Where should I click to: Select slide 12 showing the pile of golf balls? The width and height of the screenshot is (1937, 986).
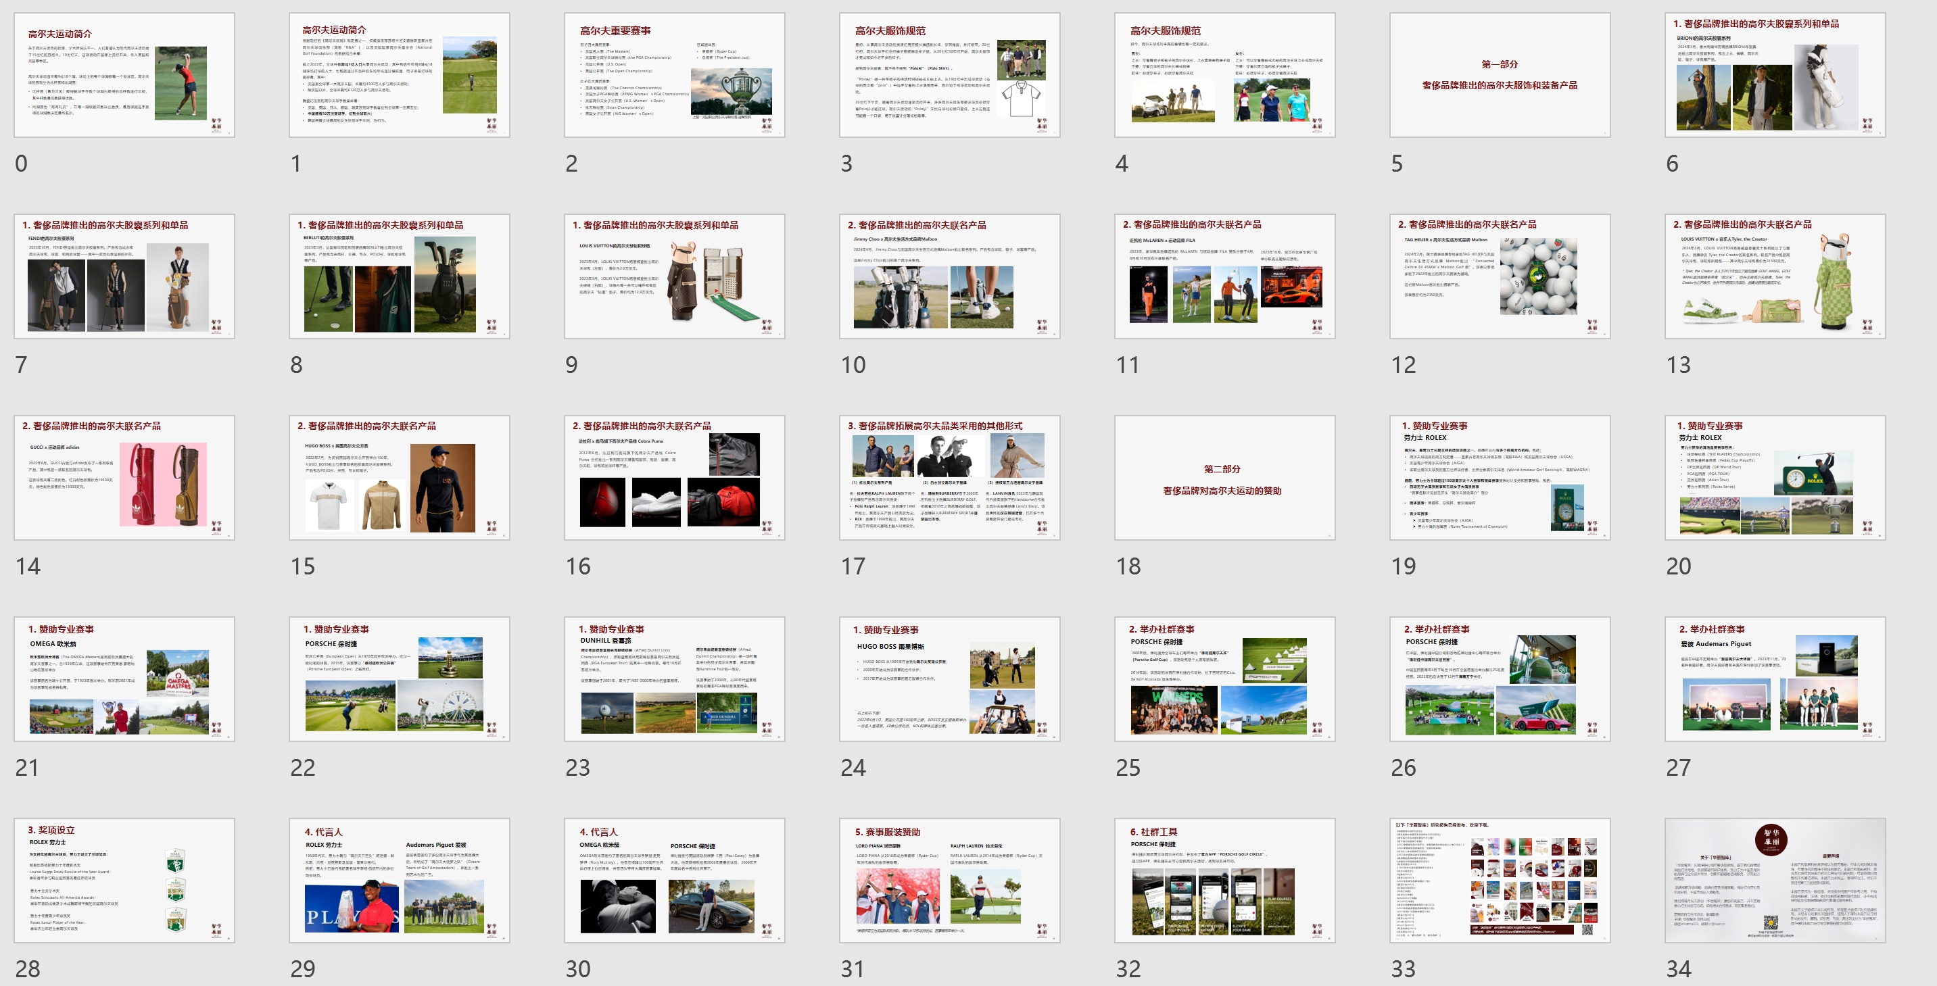tap(1500, 276)
